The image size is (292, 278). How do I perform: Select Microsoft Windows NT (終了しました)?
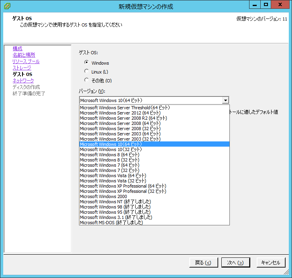coord(154,202)
